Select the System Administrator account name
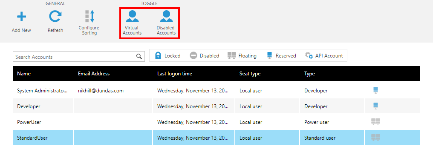 point(42,90)
